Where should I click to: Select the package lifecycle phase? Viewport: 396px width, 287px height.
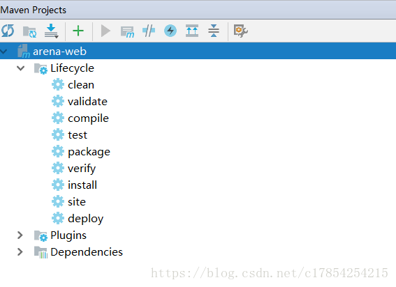tap(89, 152)
